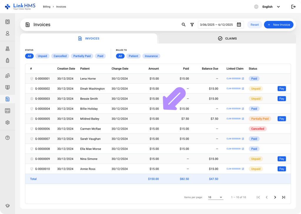Open the billing invoice sidebar icon
301x214 pixels.
coord(7,99)
